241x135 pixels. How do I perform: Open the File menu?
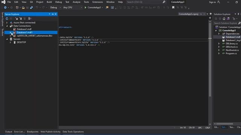(9, 2)
